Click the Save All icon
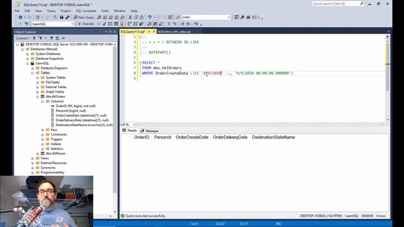 68,17
